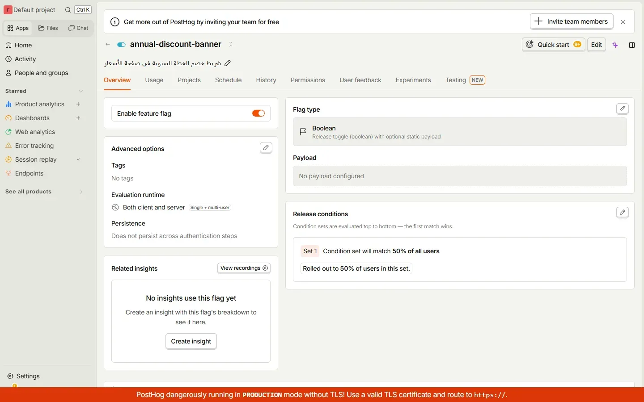The width and height of the screenshot is (644, 402).
Task: Switch sidebar to Files tab
Action: click(48, 28)
